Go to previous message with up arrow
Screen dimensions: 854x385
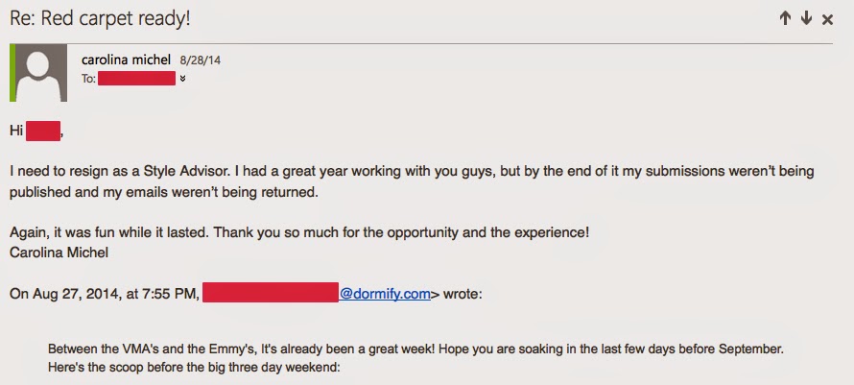pyautogui.click(x=786, y=18)
